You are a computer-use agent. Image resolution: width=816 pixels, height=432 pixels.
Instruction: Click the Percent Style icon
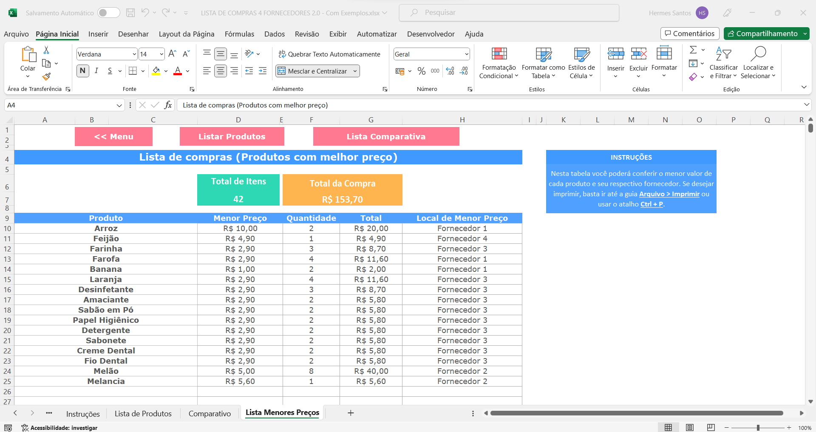pos(422,71)
